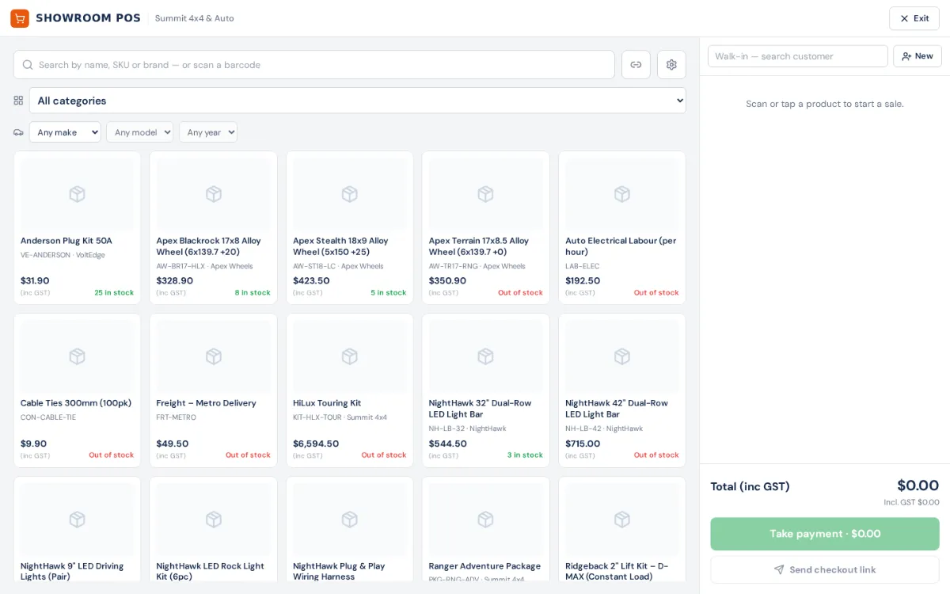950x594 pixels.
Task: Click the link icon button beside search
Action: 636,65
